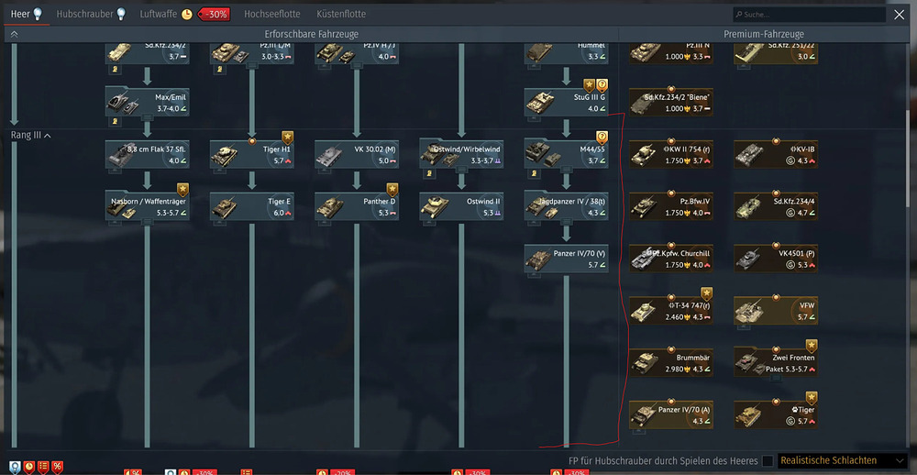The height and width of the screenshot is (475, 917).
Task: Click the Brummbär premium vehicle icon
Action: tap(644, 363)
